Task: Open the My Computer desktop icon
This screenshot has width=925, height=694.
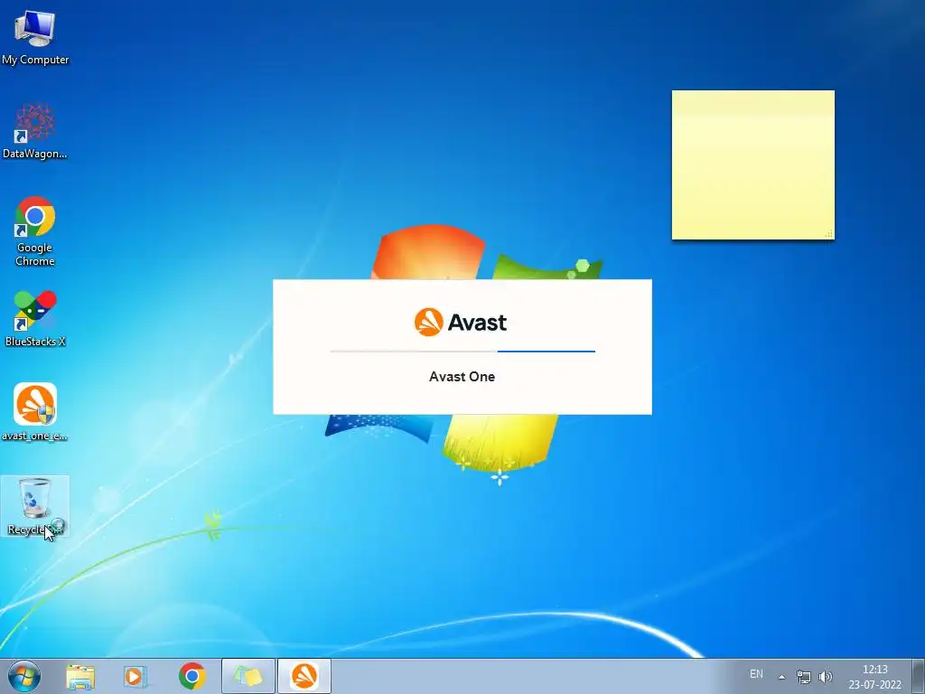Action: tap(35, 37)
